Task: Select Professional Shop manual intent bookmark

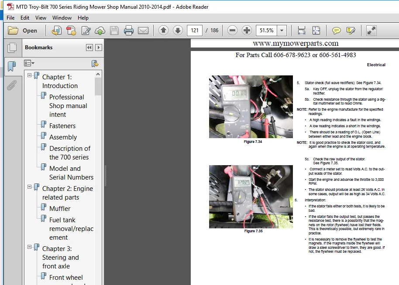Action: [68, 106]
